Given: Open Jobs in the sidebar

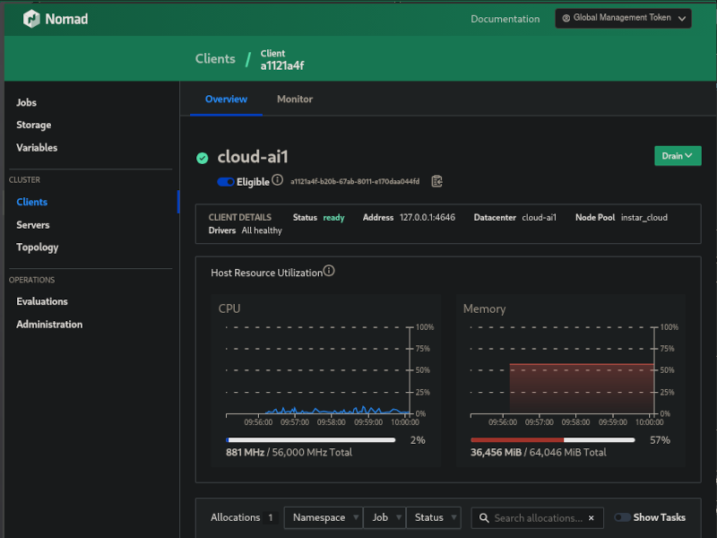Looking at the screenshot, I should tap(27, 102).
